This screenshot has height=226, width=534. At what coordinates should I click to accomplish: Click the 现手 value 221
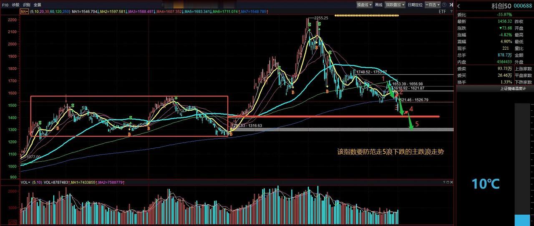(506, 48)
